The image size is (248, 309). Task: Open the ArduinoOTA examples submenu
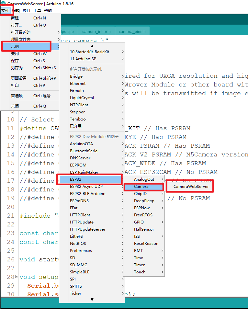coord(92,144)
